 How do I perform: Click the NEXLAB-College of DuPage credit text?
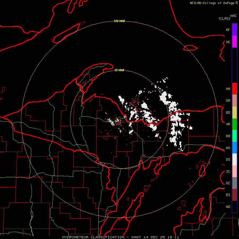tap(214, 3)
